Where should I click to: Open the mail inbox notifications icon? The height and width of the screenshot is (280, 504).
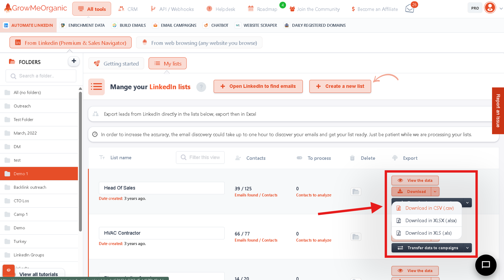pyautogui.click(x=410, y=8)
